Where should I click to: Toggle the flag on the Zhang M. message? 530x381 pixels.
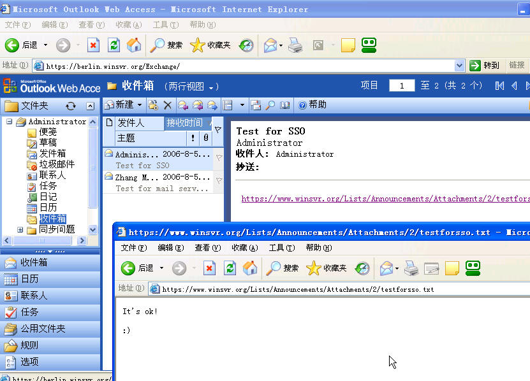[219, 181]
